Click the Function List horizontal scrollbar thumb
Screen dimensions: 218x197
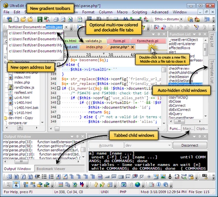[179, 121]
